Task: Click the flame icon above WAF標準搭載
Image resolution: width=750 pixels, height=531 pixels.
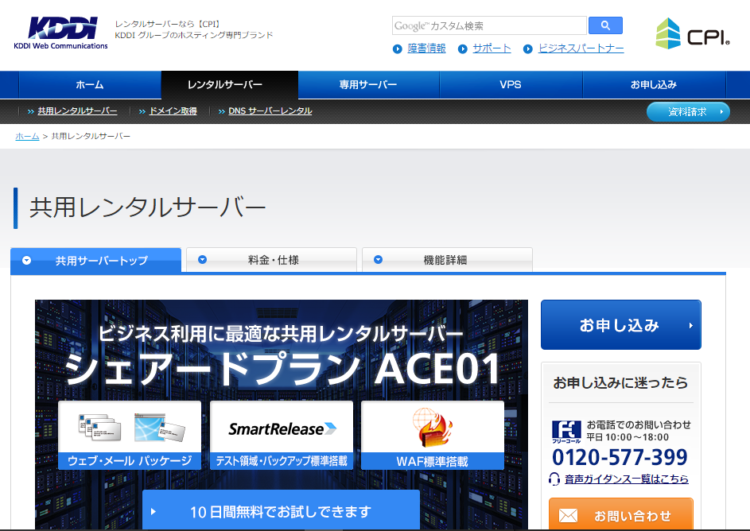Action: [x=431, y=429]
